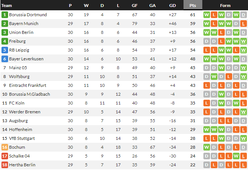248x170 pixels.
Task: Click Freiburg's first form result badge
Action: [x=206, y=41]
